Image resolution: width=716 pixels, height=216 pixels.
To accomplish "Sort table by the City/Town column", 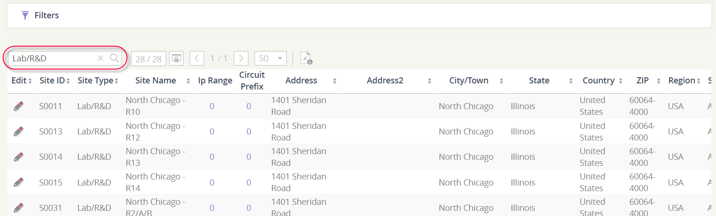I will coord(470,81).
